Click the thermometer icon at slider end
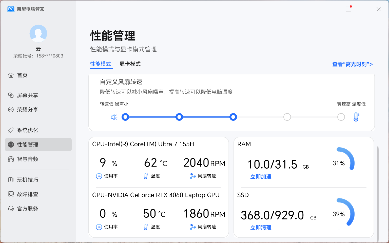The image size is (389, 243). [356, 117]
